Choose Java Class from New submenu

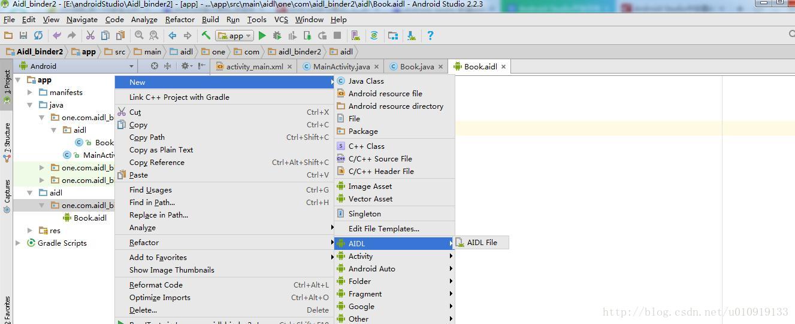[x=394, y=81]
